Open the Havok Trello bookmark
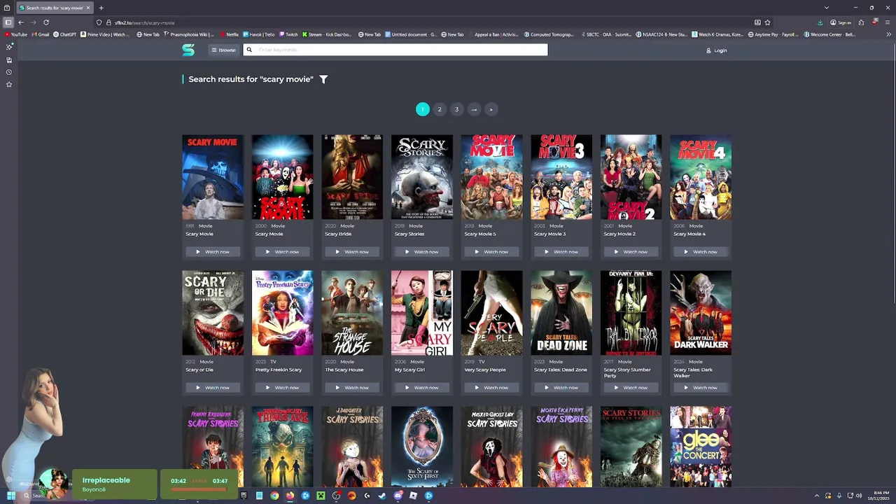Screen dimensions: 896x504 [259, 34]
